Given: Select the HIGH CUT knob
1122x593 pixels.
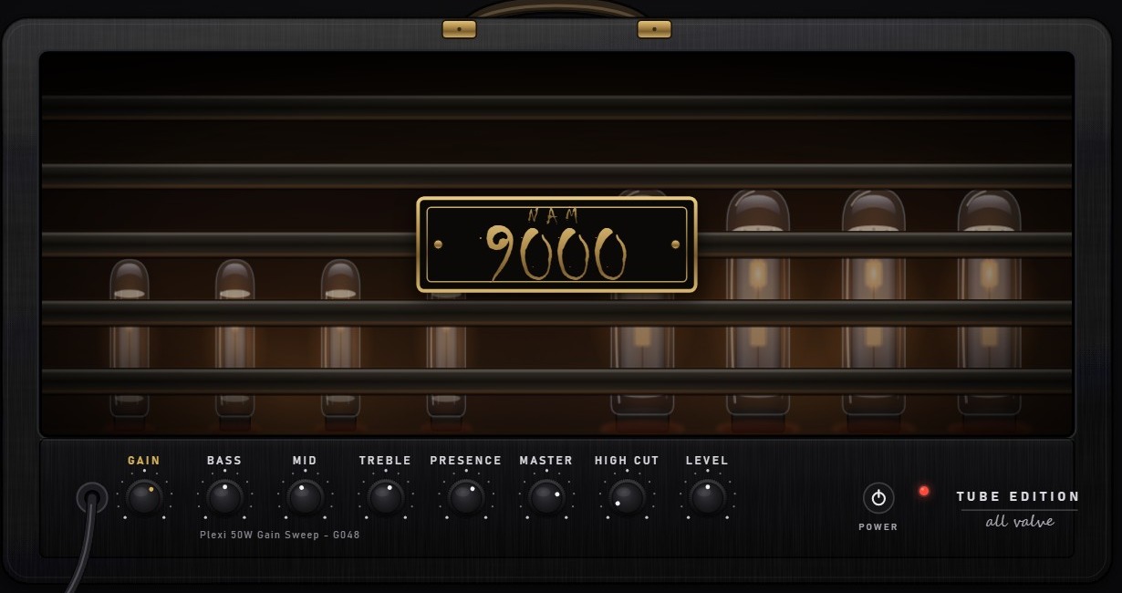Looking at the screenshot, I should click(627, 497).
